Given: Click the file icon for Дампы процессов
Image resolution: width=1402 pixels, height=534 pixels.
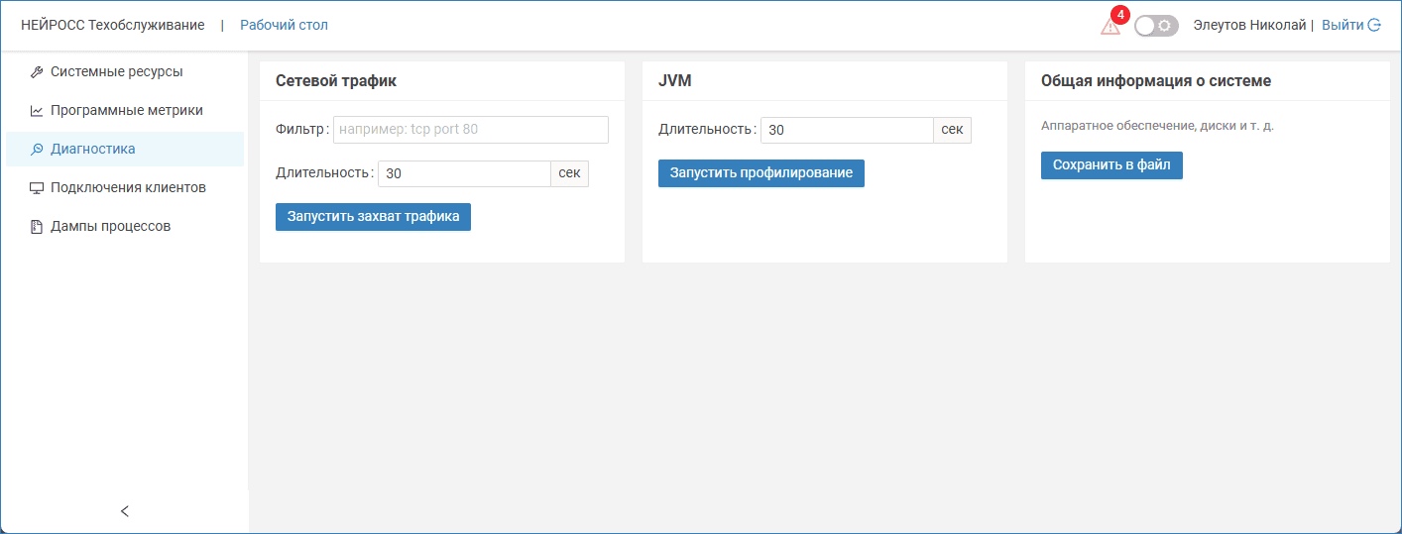Looking at the screenshot, I should click(37, 227).
